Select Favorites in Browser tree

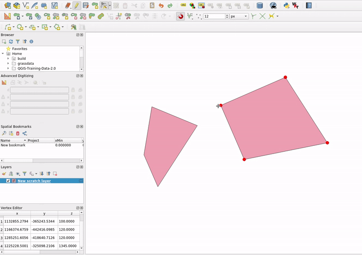[x=19, y=48]
